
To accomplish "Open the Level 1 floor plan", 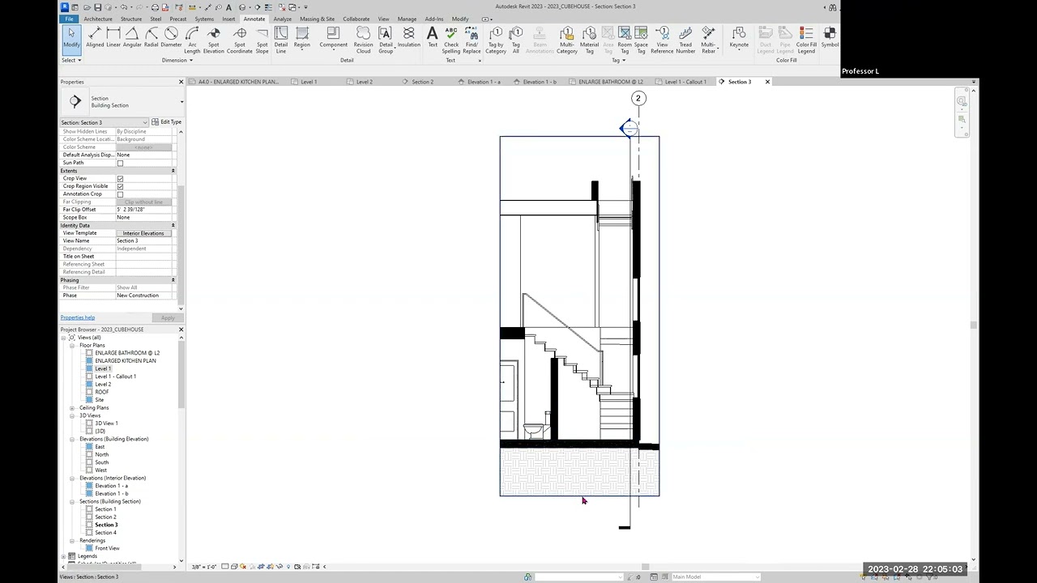I will (x=103, y=368).
